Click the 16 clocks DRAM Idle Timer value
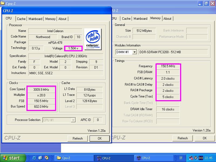 point(168,109)
